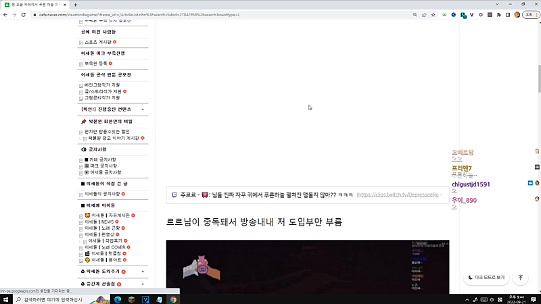The width and height of the screenshot is (541, 304).
Task: Click the chat username 오베르망
Action: coord(463,153)
